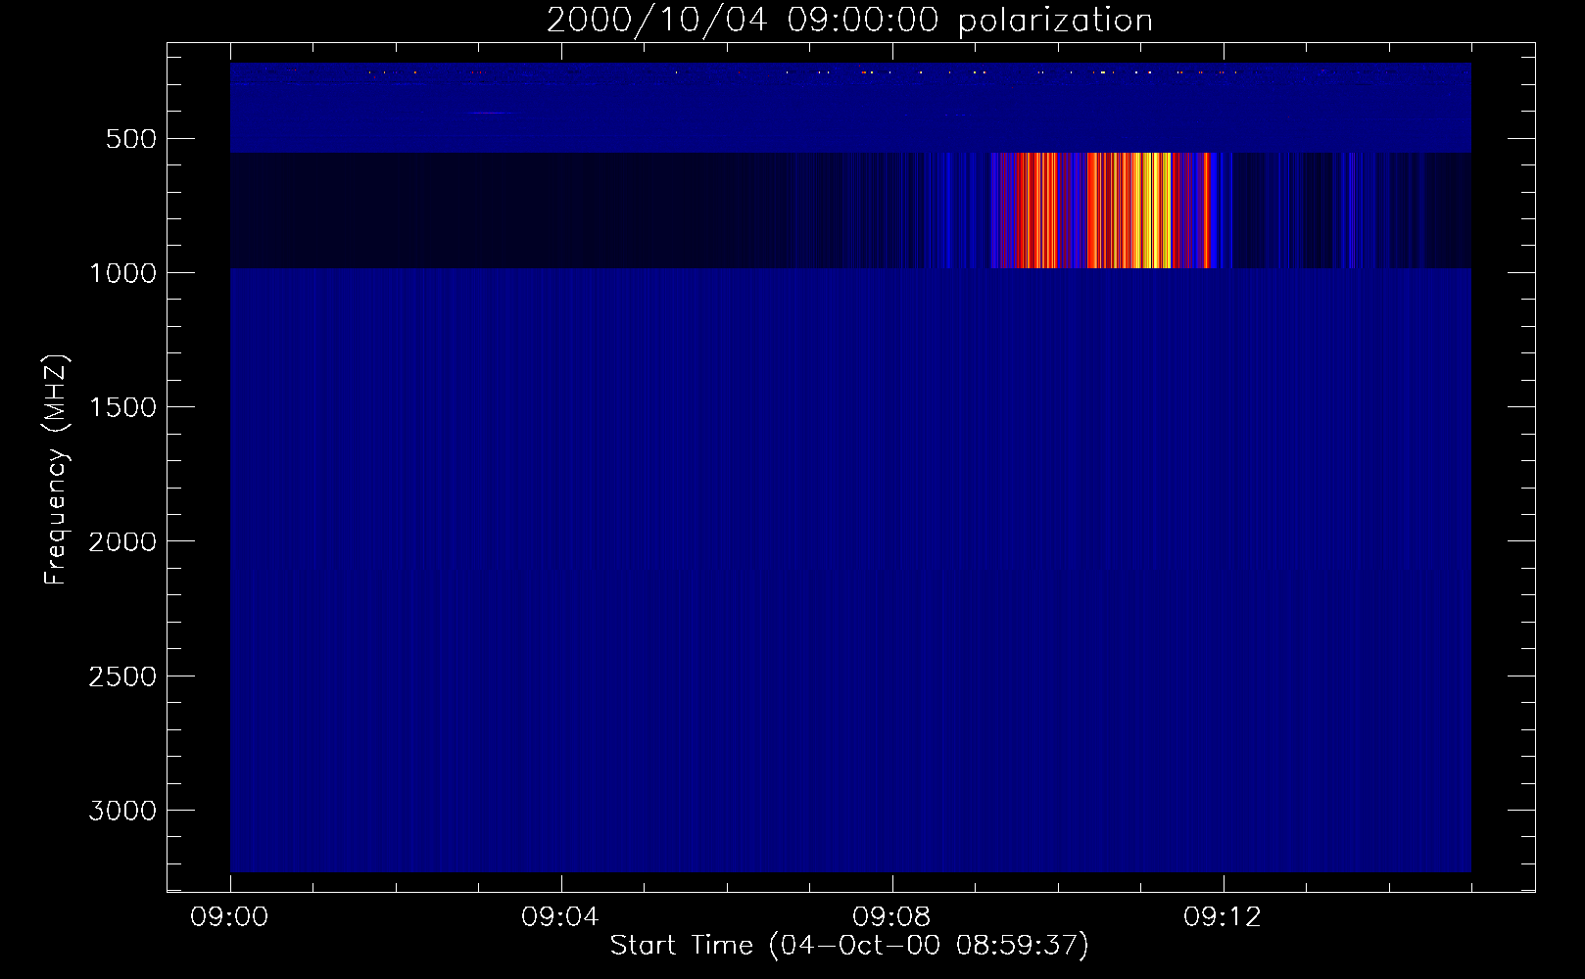Click the 2500 frequency tick label

pos(122,676)
